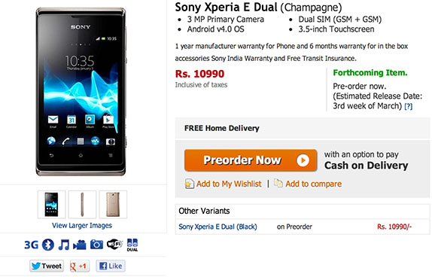Click the [?] release date help link
The width and height of the screenshot is (432, 277).
pos(409,106)
